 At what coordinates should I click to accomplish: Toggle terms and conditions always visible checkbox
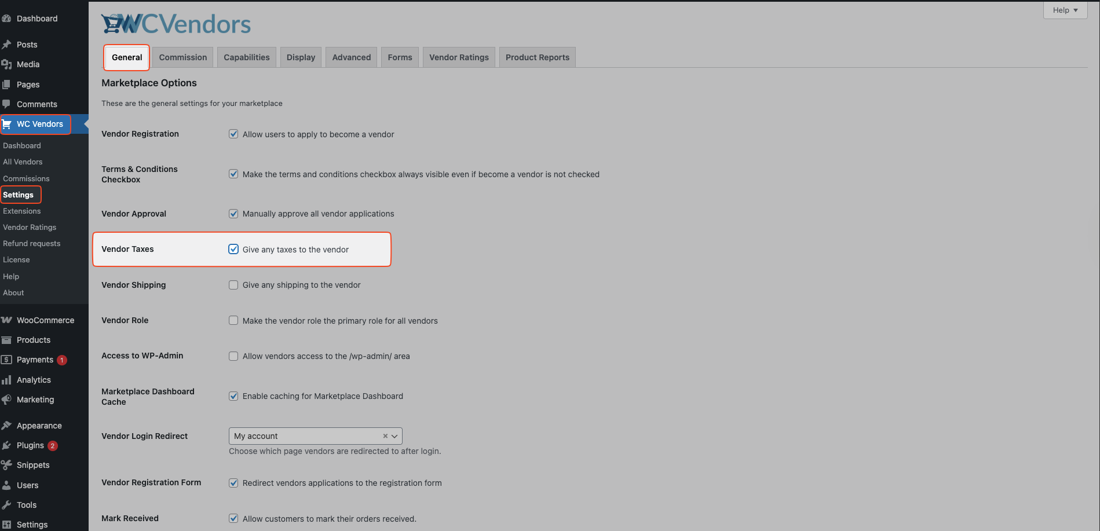tap(233, 174)
